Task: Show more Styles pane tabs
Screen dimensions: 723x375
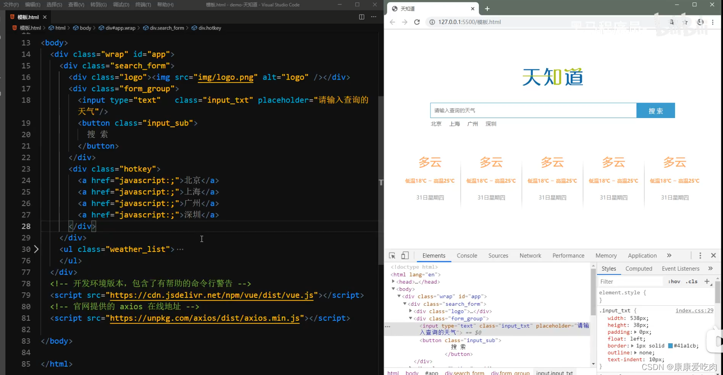Action: pos(710,268)
